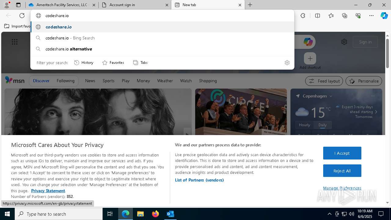Switch weather to Daily view
The height and width of the screenshot is (220, 391).
[x=323, y=125]
